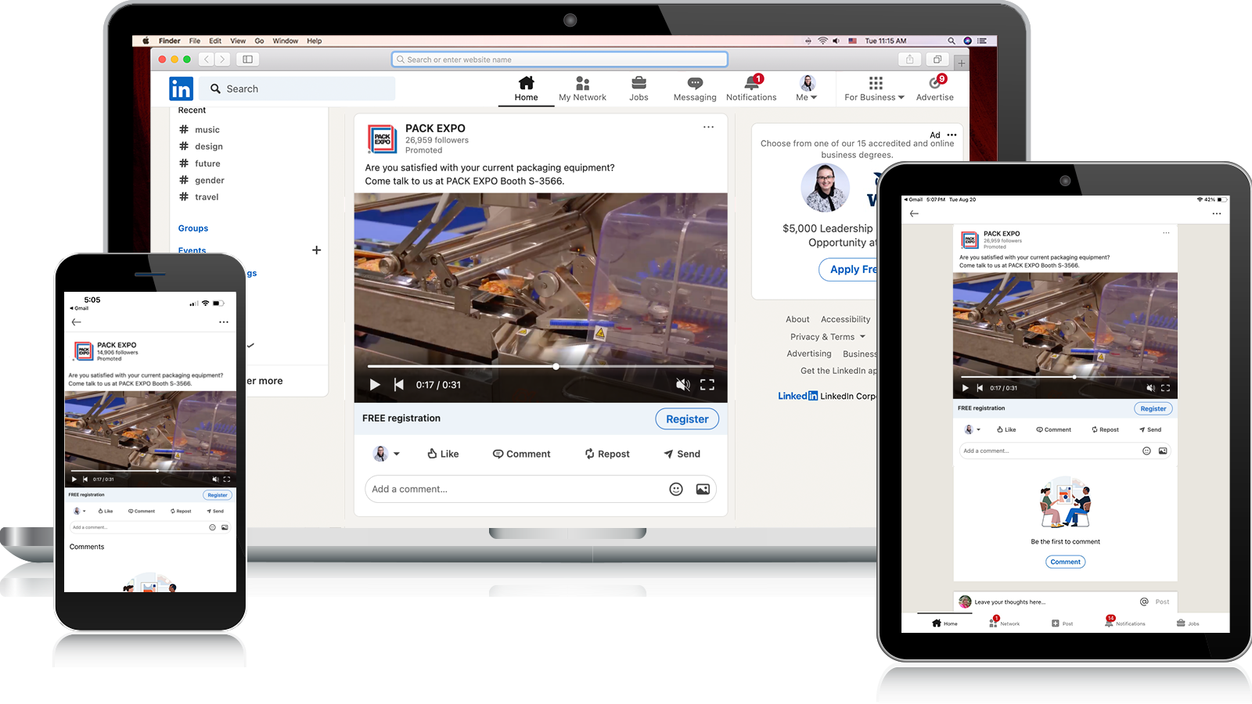Viewport: 1252px width, 704px height.
Task: Open PACK EXPO post options menu on laptop
Action: pos(708,128)
